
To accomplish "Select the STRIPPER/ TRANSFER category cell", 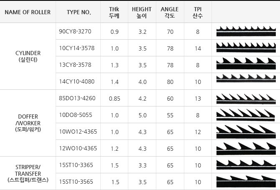I will (28, 173).
